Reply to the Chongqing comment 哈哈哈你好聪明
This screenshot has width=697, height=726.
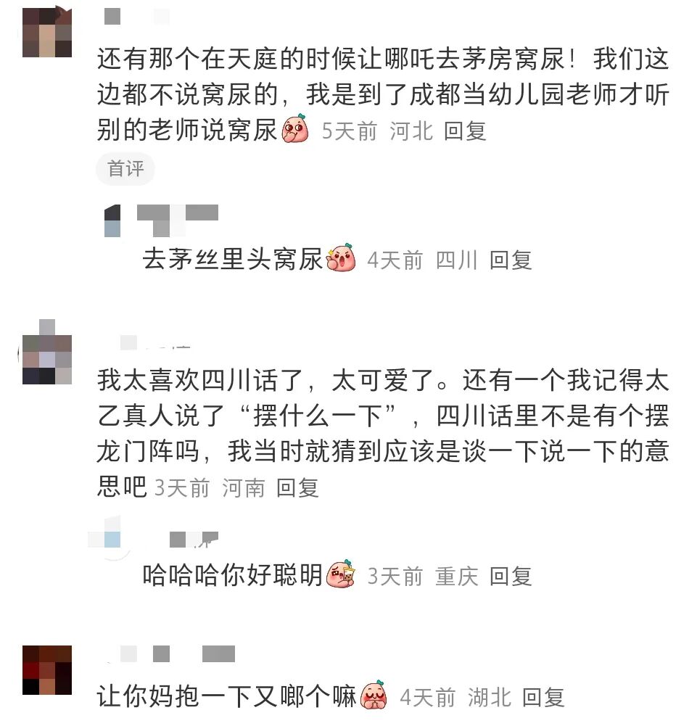pyautogui.click(x=511, y=577)
